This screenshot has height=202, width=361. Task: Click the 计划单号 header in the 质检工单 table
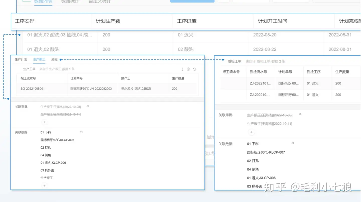coord(285,72)
